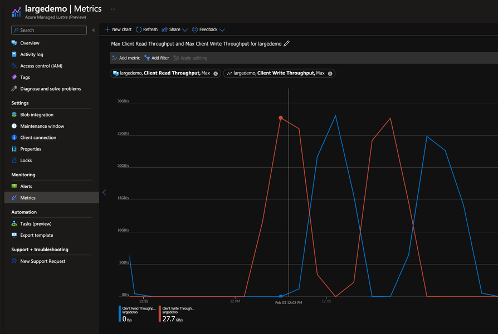Open Diagnose and solve problems
Image resolution: width=498 pixels, height=334 pixels.
51,89
